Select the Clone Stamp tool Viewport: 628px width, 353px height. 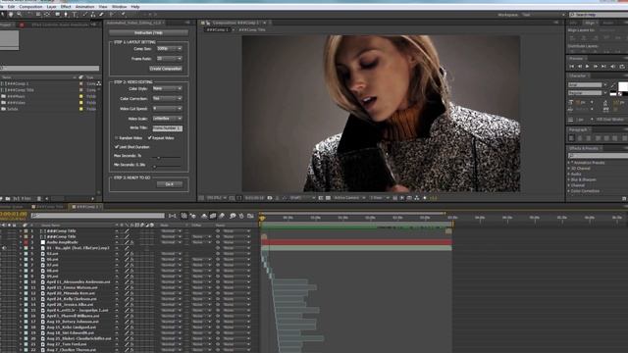[x=93, y=15]
